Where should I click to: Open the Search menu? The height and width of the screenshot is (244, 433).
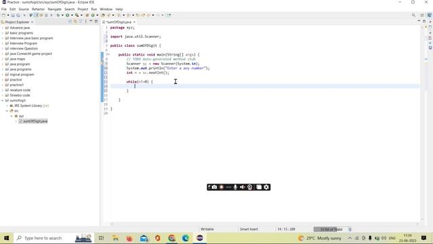click(x=69, y=9)
